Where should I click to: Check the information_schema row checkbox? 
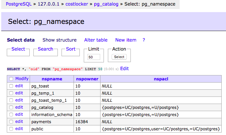click(x=11, y=115)
